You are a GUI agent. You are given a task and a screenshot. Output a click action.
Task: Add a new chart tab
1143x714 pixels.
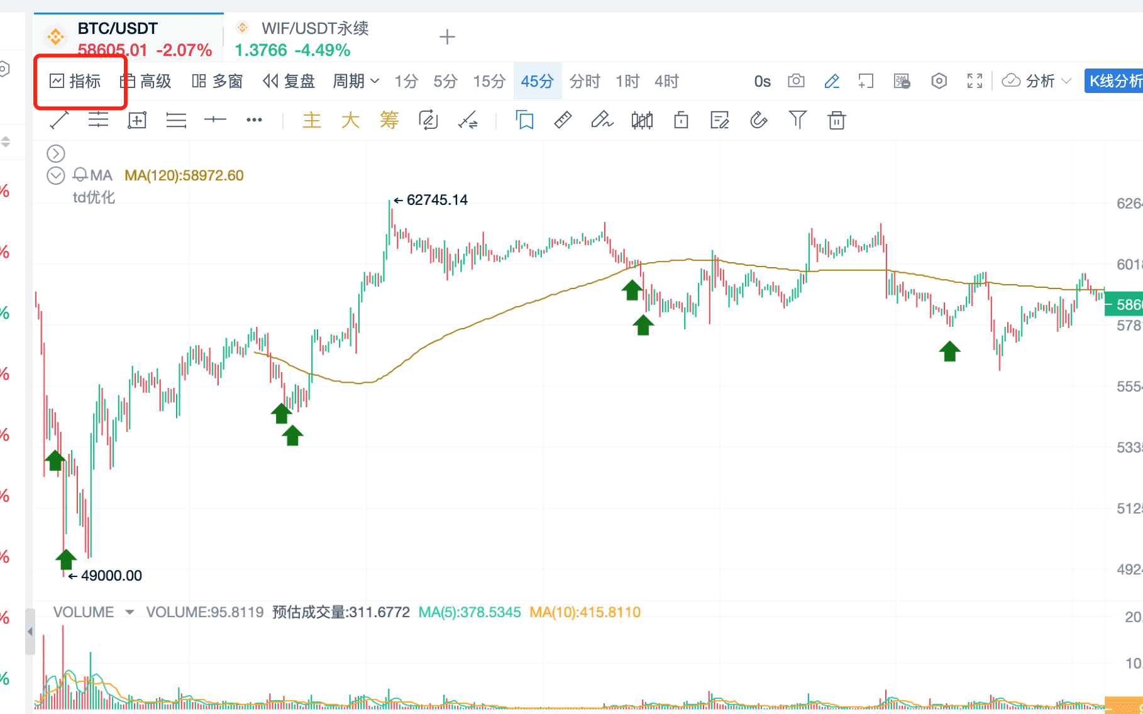coord(447,37)
